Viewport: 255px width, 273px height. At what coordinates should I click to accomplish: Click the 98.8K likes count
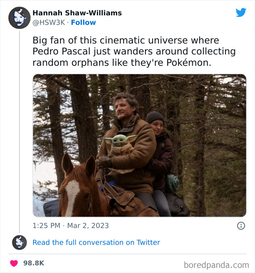34,263
